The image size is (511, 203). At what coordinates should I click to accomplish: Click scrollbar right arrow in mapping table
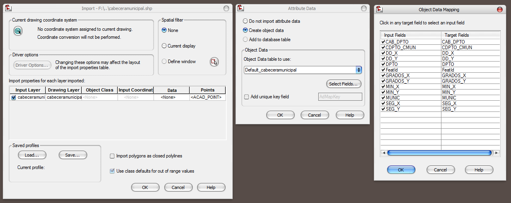(497, 153)
